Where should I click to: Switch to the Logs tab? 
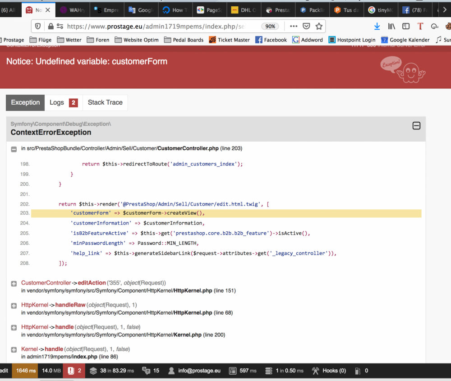coord(57,103)
